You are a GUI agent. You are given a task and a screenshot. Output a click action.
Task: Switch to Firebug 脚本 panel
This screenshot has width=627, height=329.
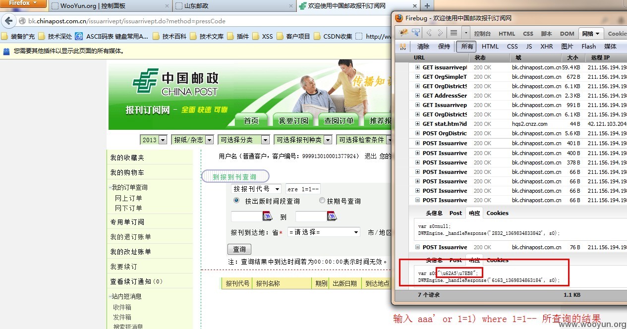546,34
